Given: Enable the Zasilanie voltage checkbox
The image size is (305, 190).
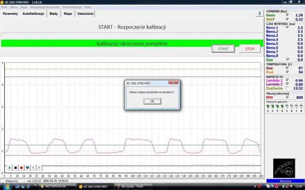Looking at the screenshot, I should click(287, 88).
